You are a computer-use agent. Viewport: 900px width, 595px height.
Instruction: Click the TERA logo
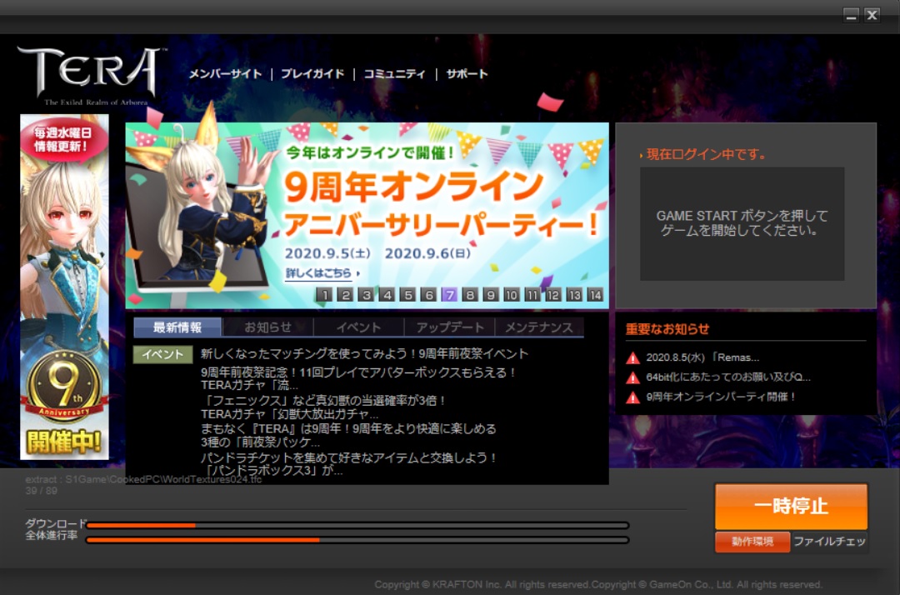89,73
